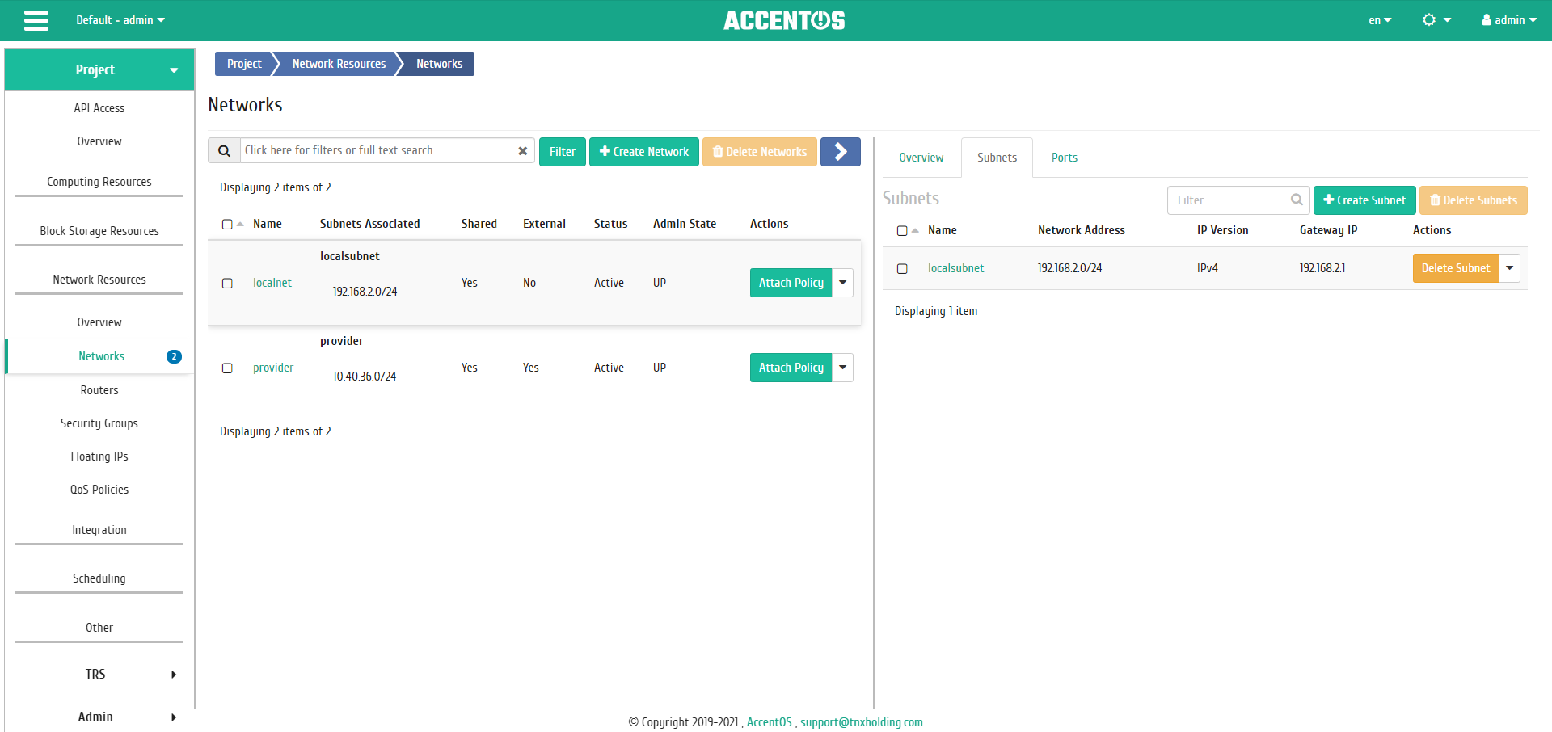Switch to the Subnets tab
The image size is (1552, 732).
[997, 158]
